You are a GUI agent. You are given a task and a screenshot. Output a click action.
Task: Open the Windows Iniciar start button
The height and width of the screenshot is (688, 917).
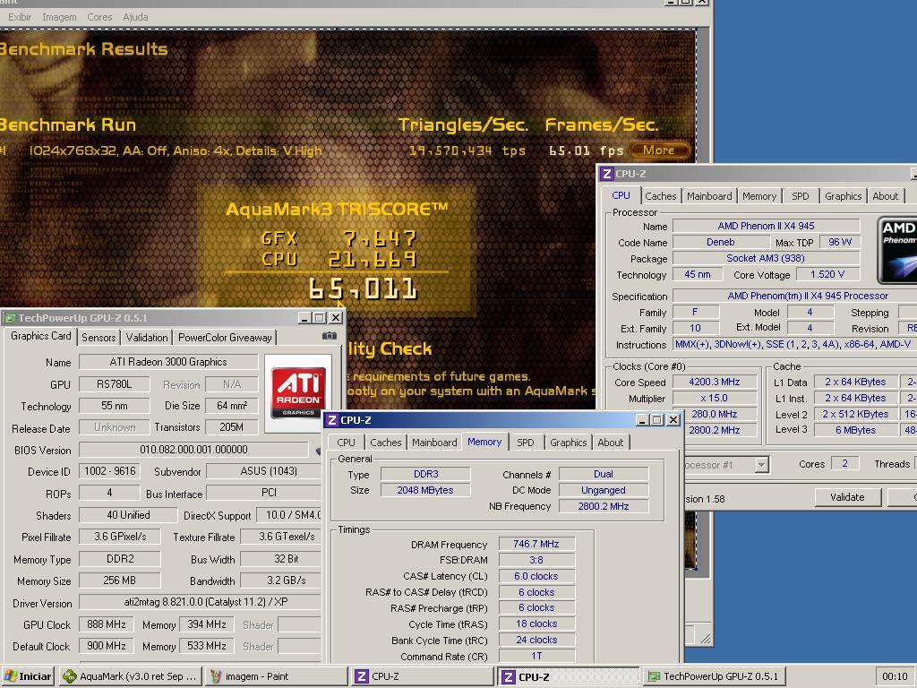click(28, 676)
